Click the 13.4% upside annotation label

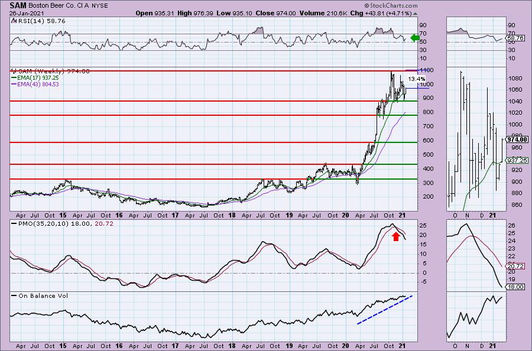[416, 79]
